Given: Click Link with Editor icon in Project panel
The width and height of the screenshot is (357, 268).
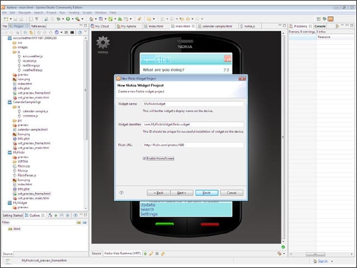Looking at the screenshot, I should coord(31,32).
